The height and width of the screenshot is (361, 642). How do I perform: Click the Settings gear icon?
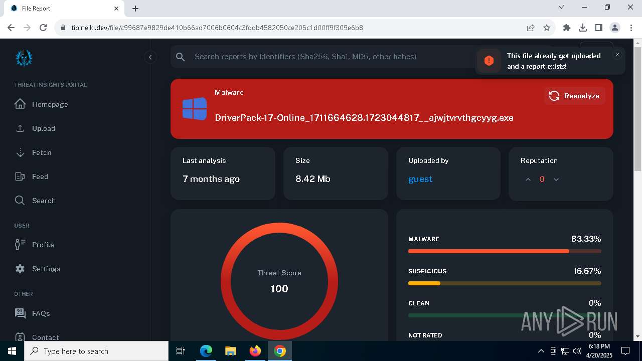(20, 269)
